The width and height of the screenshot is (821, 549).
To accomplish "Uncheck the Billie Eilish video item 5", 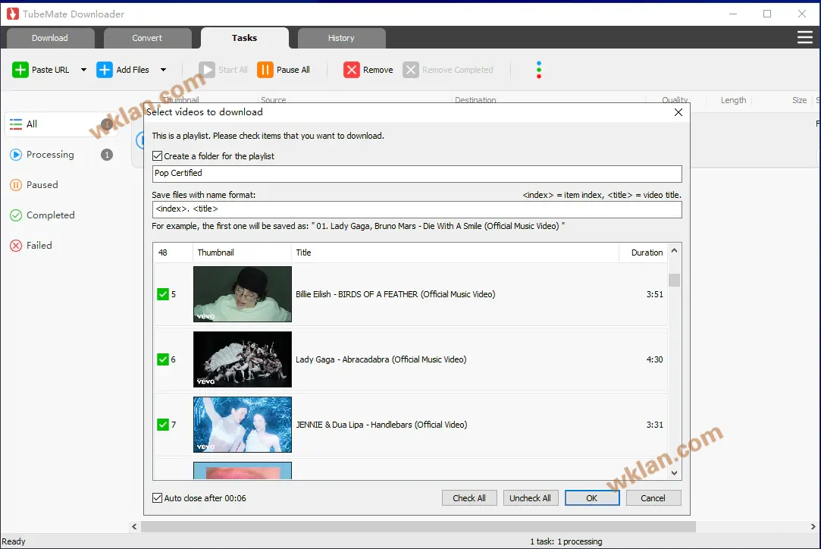I will pyautogui.click(x=163, y=294).
